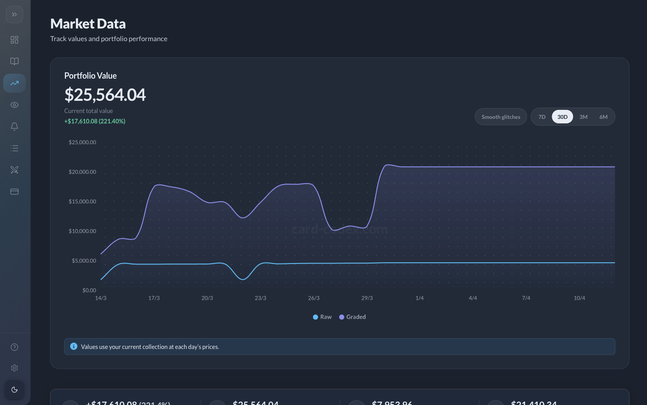Click the 'Portfolio Value' card title

(90, 75)
